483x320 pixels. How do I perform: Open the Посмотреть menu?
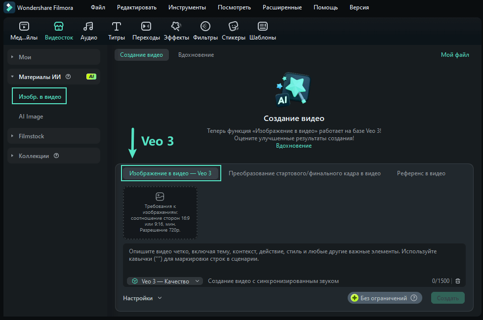click(234, 7)
